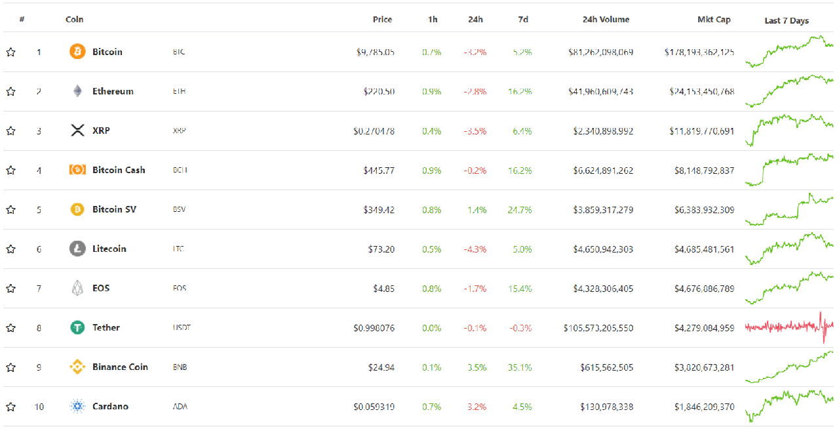Image resolution: width=839 pixels, height=429 pixels.
Task: Toggle the star for XRP
Action: [10, 131]
